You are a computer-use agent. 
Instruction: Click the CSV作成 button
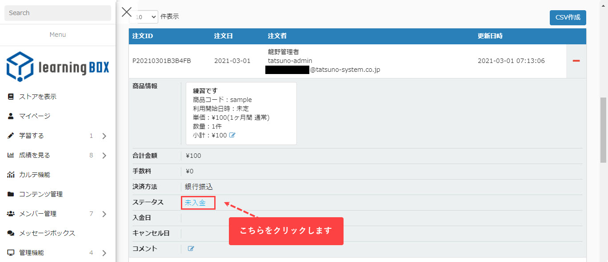568,18
